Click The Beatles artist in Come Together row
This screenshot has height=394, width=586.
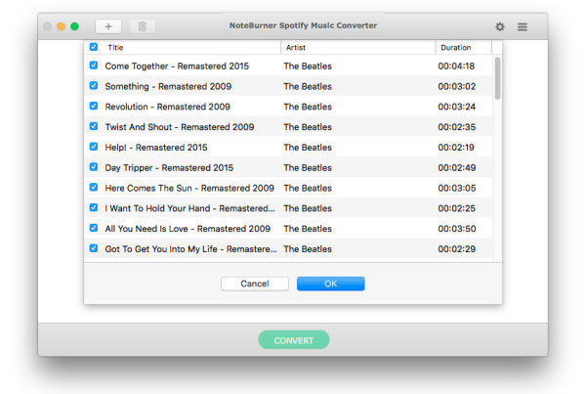pos(308,66)
